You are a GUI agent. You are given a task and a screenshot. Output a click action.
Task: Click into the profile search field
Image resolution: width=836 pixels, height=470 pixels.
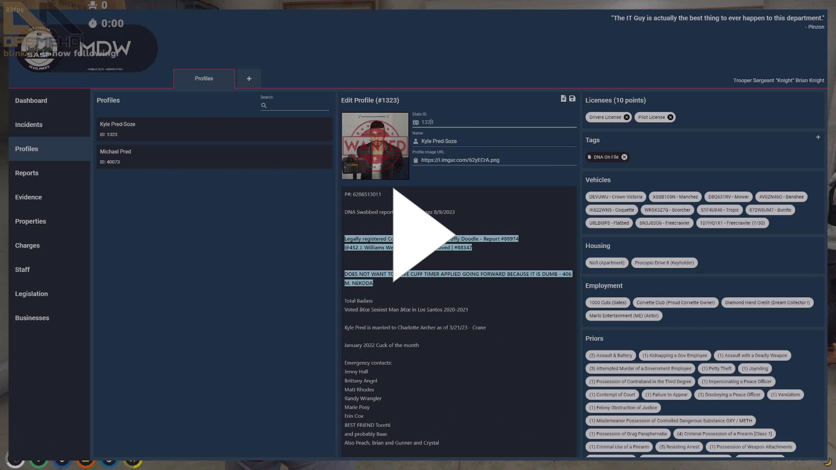click(x=296, y=105)
